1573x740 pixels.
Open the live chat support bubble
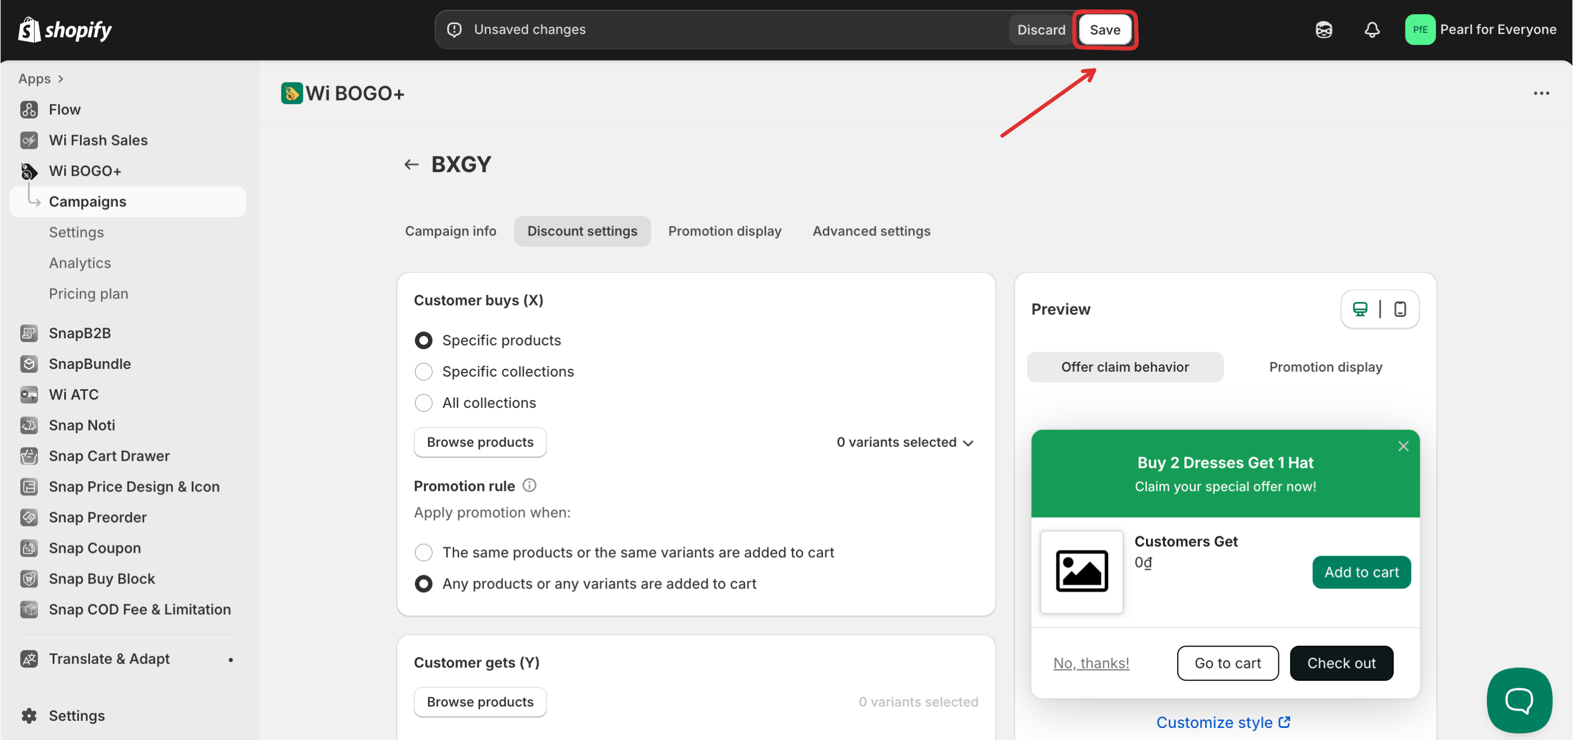click(x=1519, y=700)
